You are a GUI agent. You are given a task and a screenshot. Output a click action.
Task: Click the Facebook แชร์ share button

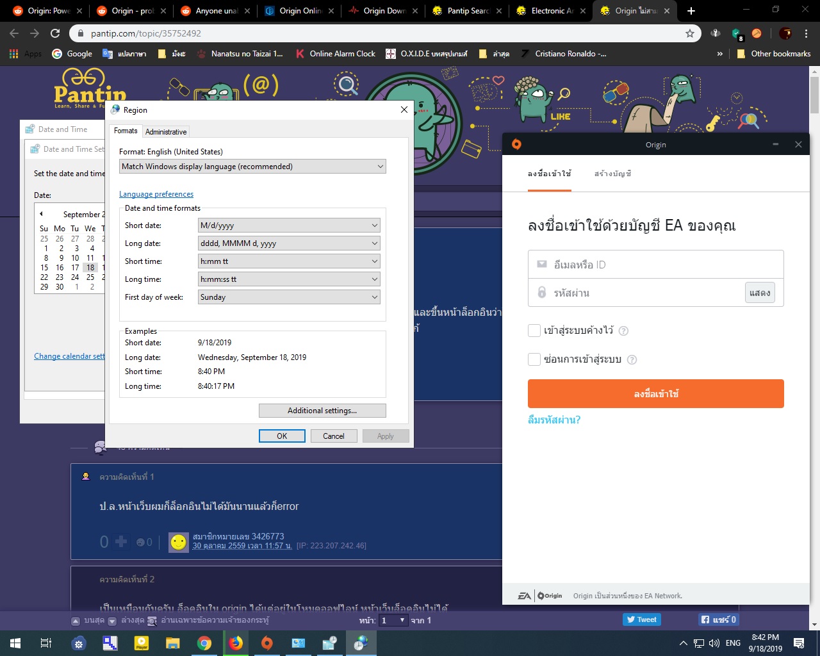tap(719, 619)
